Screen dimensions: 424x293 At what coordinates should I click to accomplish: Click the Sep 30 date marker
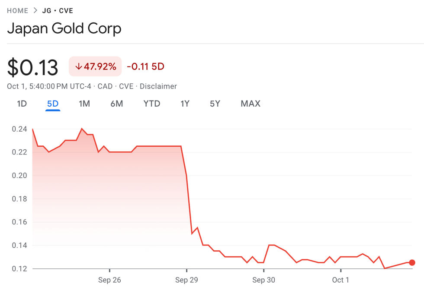click(x=263, y=280)
